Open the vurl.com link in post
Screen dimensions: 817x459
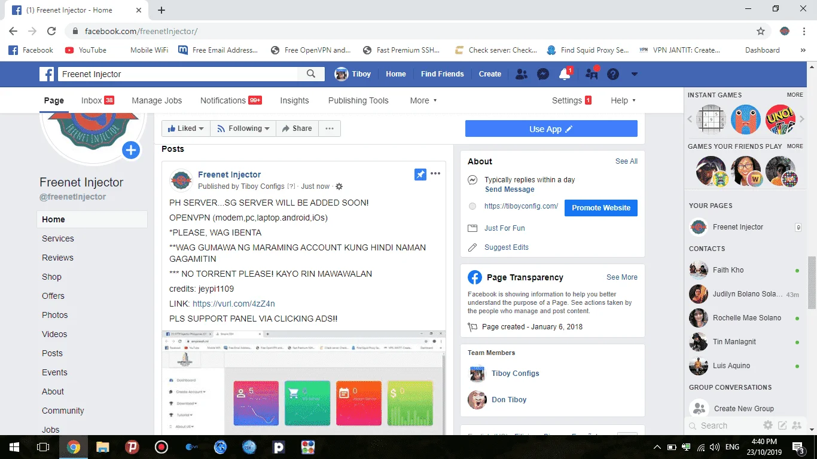234,304
